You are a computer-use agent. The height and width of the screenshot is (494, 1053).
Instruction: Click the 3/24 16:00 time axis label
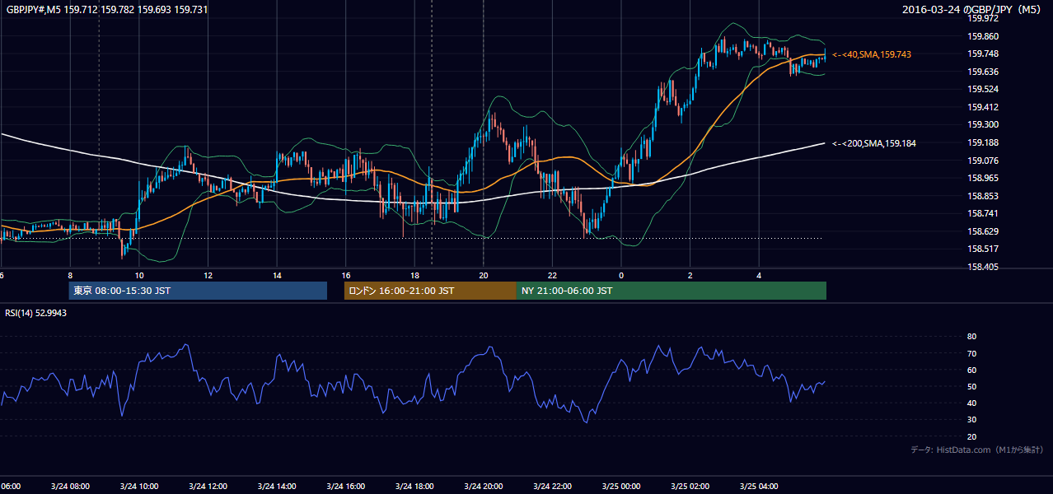click(346, 487)
